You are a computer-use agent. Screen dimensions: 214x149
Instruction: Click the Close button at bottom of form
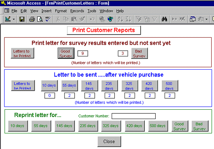(109, 142)
